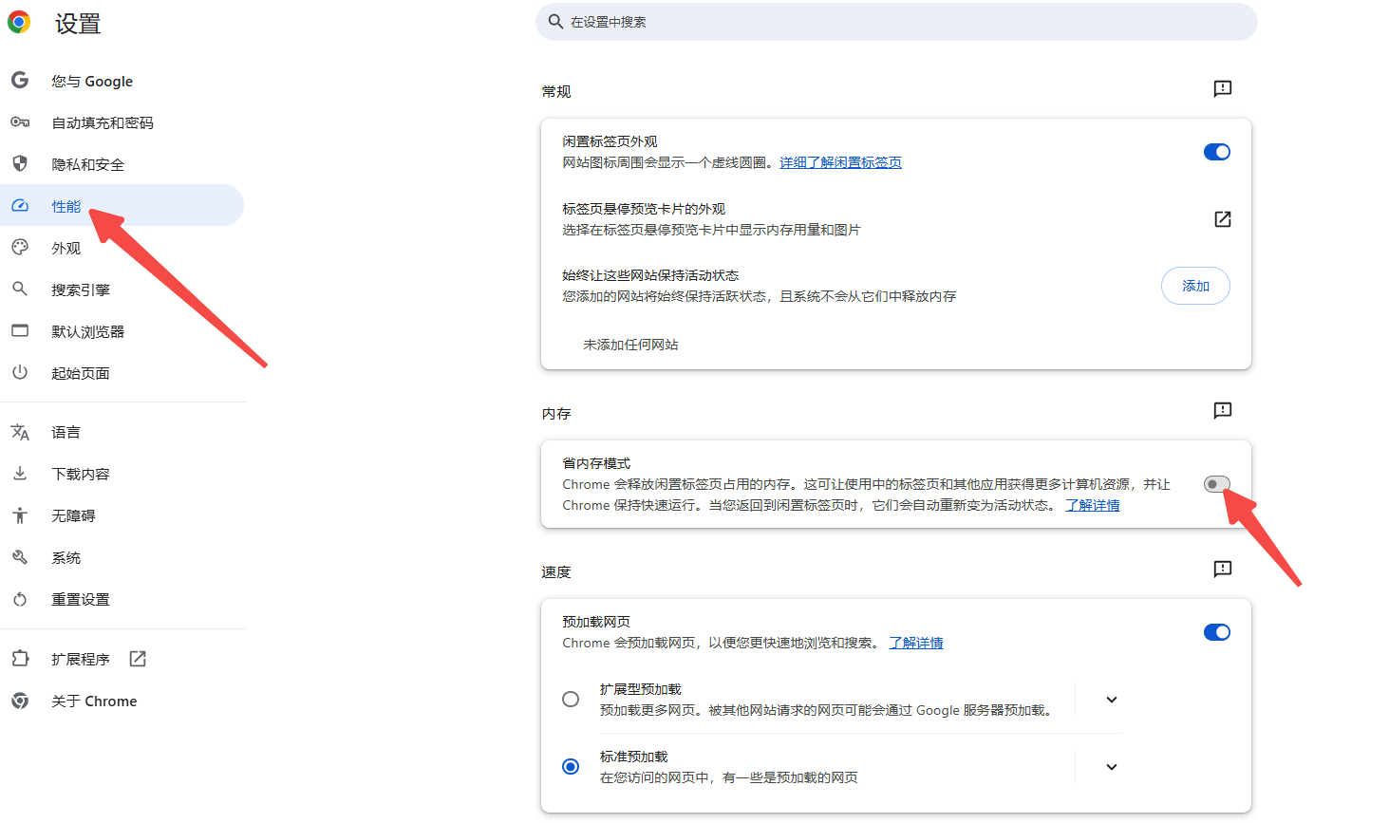Enable the 省内存模式 switch

[x=1217, y=484]
